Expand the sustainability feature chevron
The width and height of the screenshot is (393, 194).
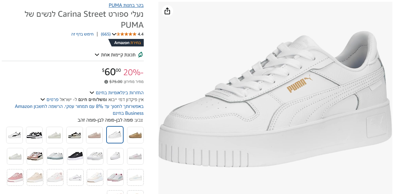point(97,55)
